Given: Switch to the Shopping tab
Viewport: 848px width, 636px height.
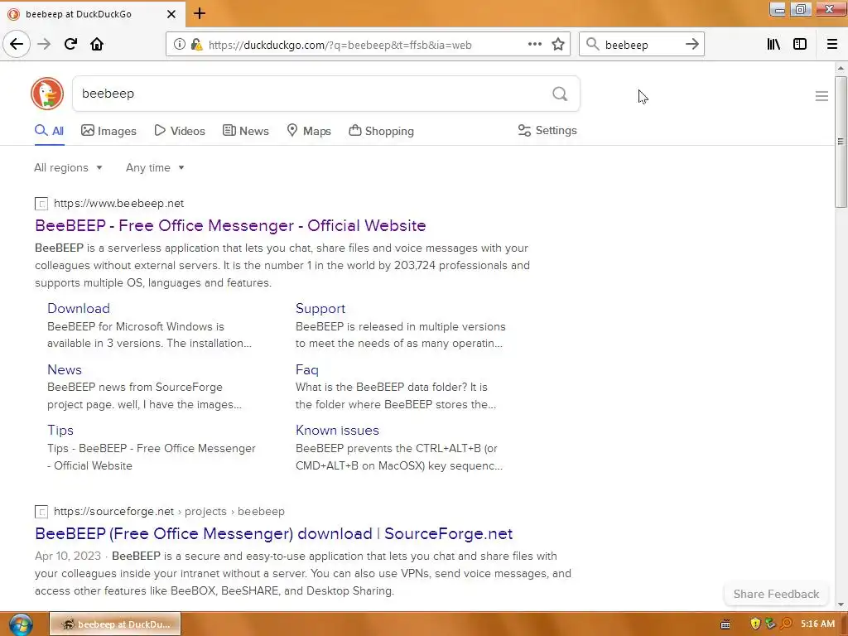Looking at the screenshot, I should 381,131.
